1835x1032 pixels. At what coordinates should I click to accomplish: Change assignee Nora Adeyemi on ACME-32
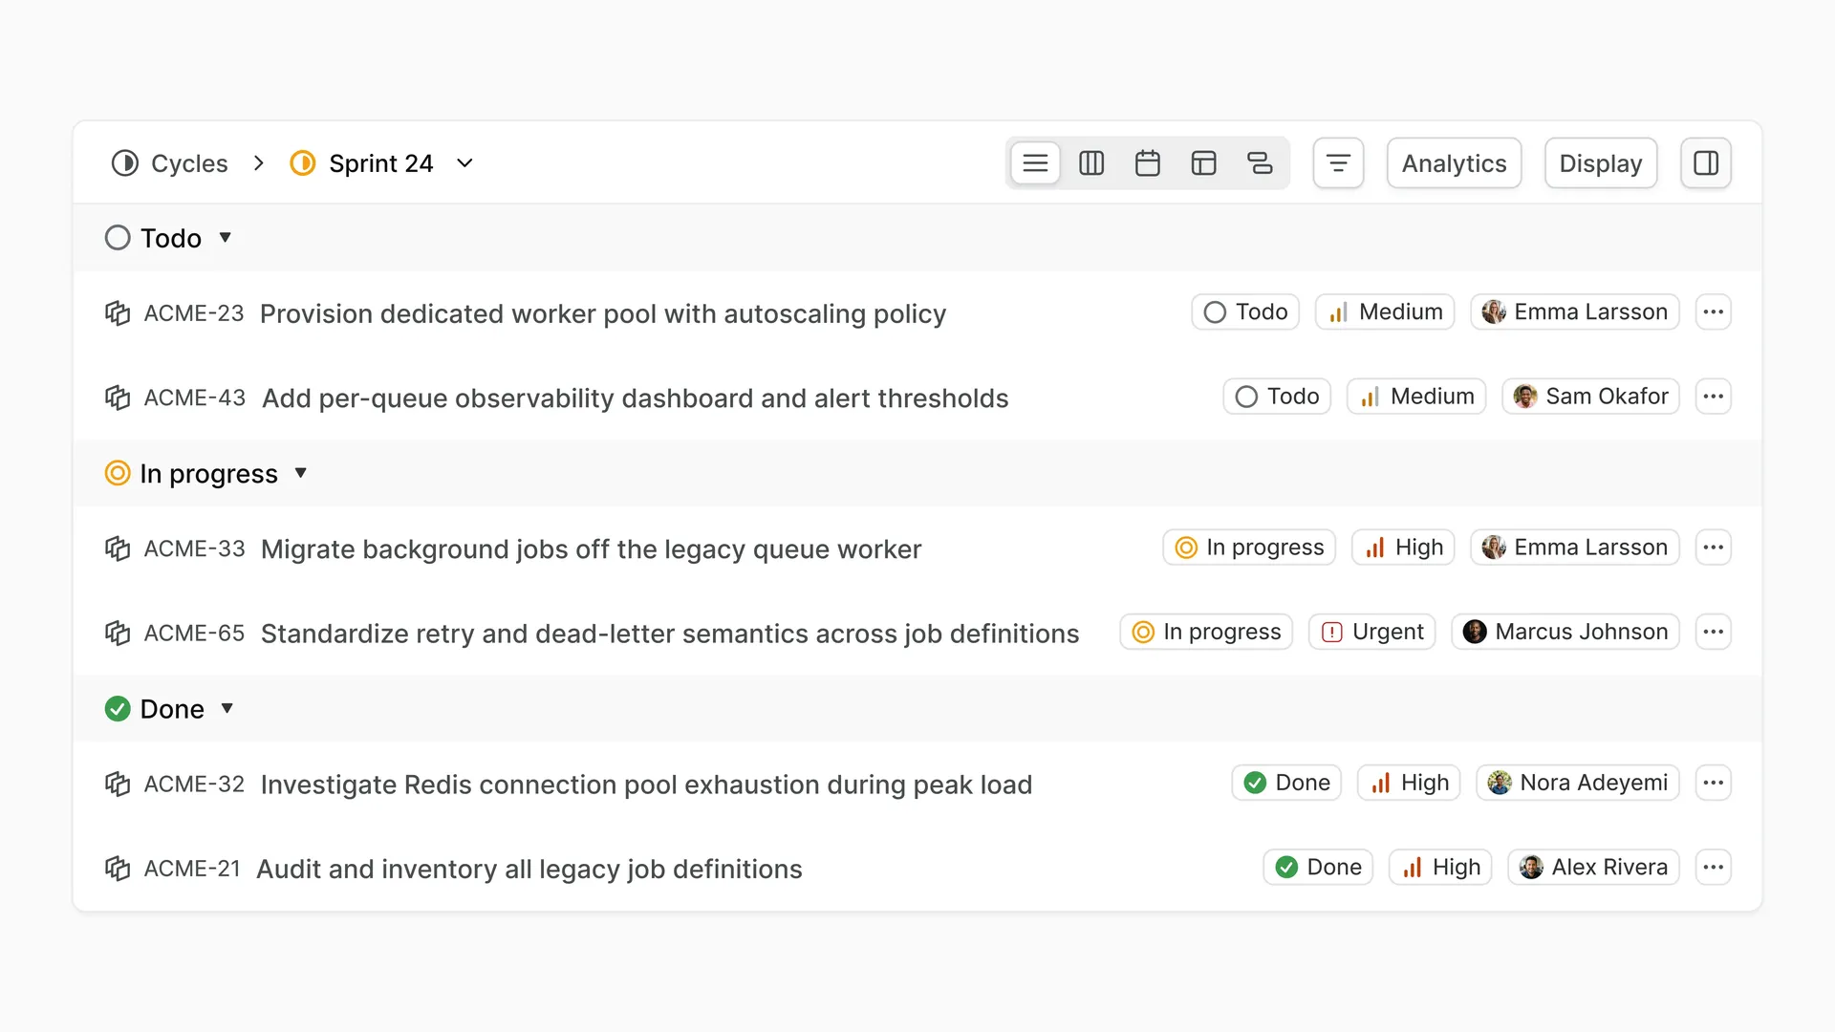1578,783
